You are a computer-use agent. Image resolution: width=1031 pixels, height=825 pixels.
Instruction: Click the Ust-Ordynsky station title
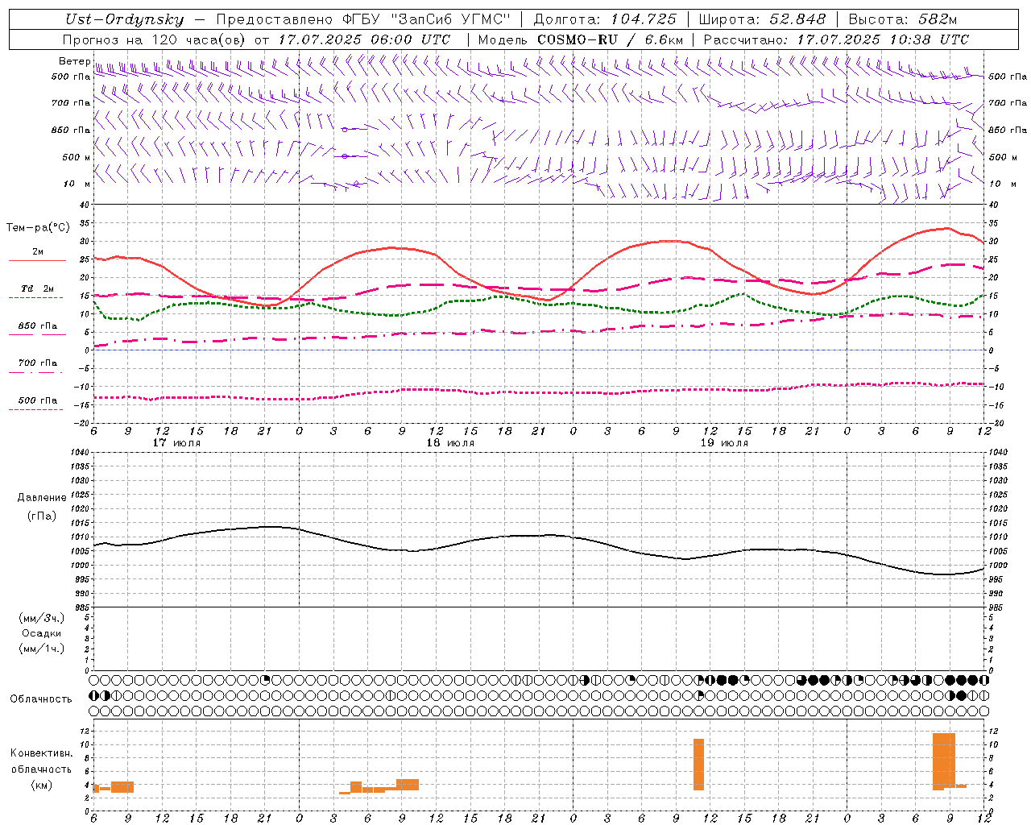(x=124, y=19)
